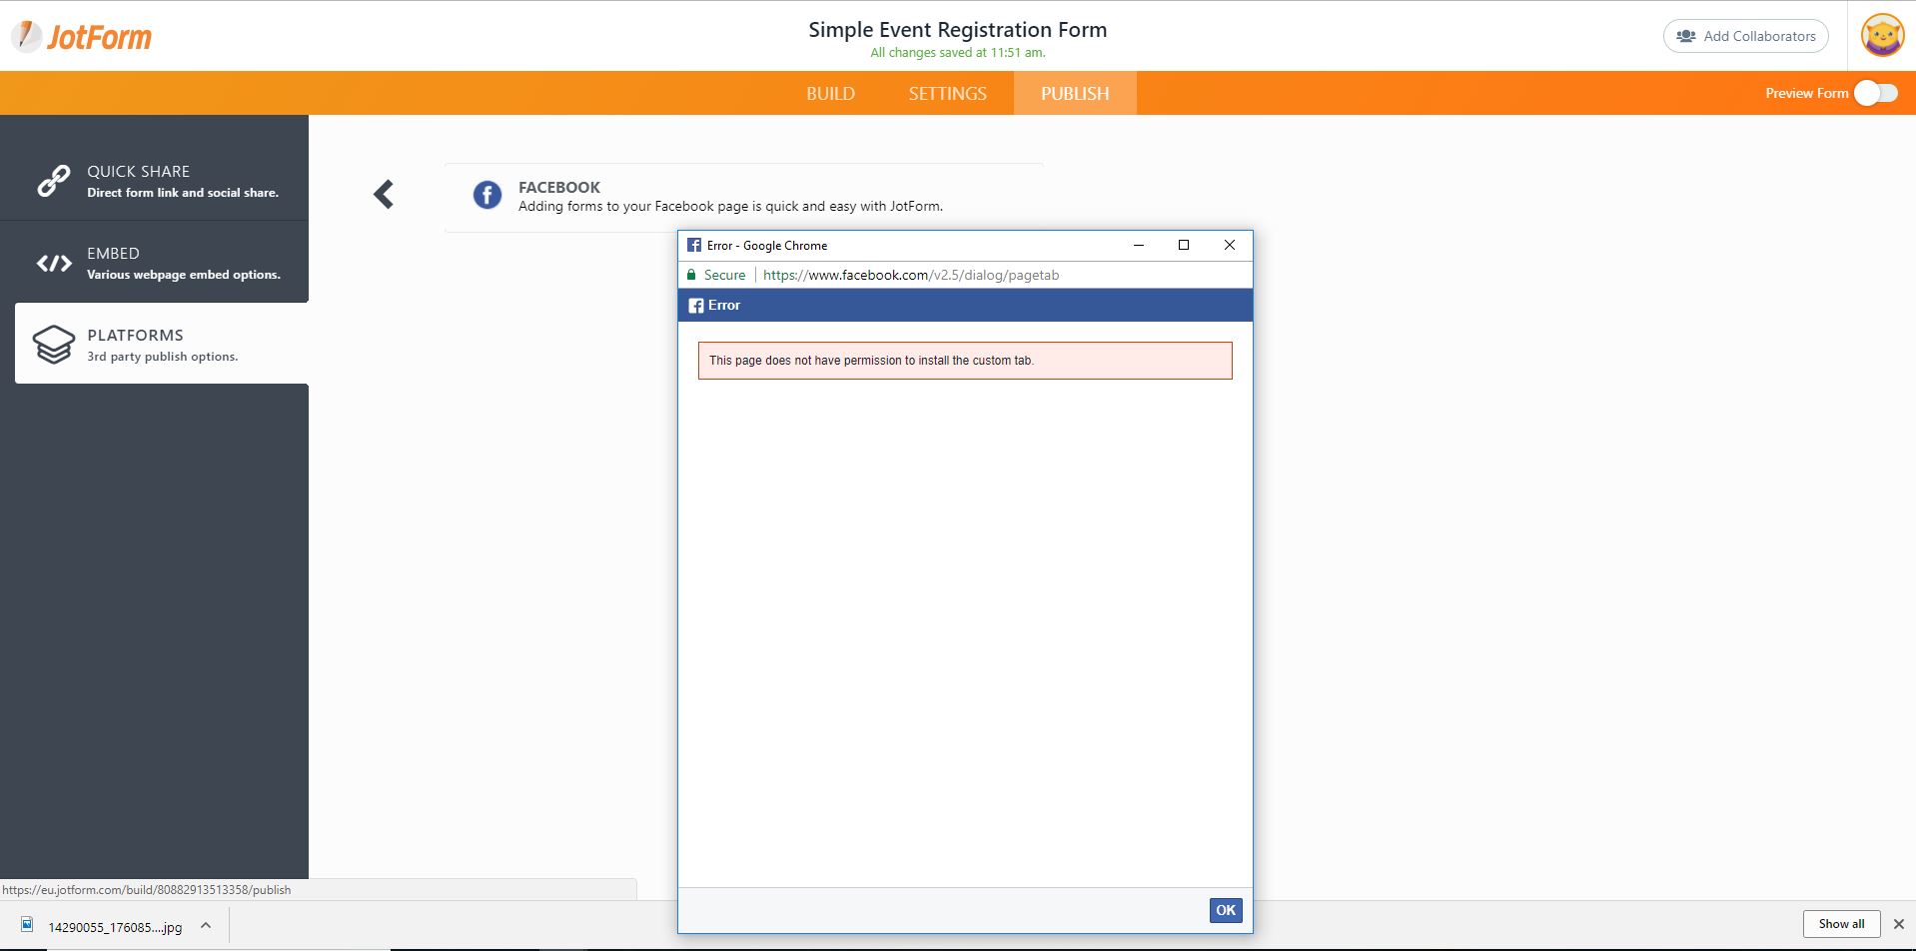Expand the downloaded jpg file options
Viewport: 1916px width, 951px height.
(x=206, y=925)
